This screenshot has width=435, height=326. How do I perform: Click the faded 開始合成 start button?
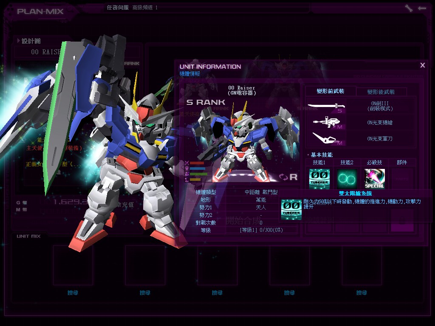pyautogui.click(x=243, y=221)
